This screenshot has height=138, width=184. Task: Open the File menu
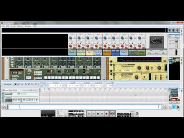tap(3, 26)
